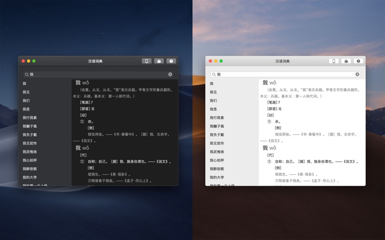Clear search text in light window
This screenshot has width=385, height=240.
(x=357, y=74)
